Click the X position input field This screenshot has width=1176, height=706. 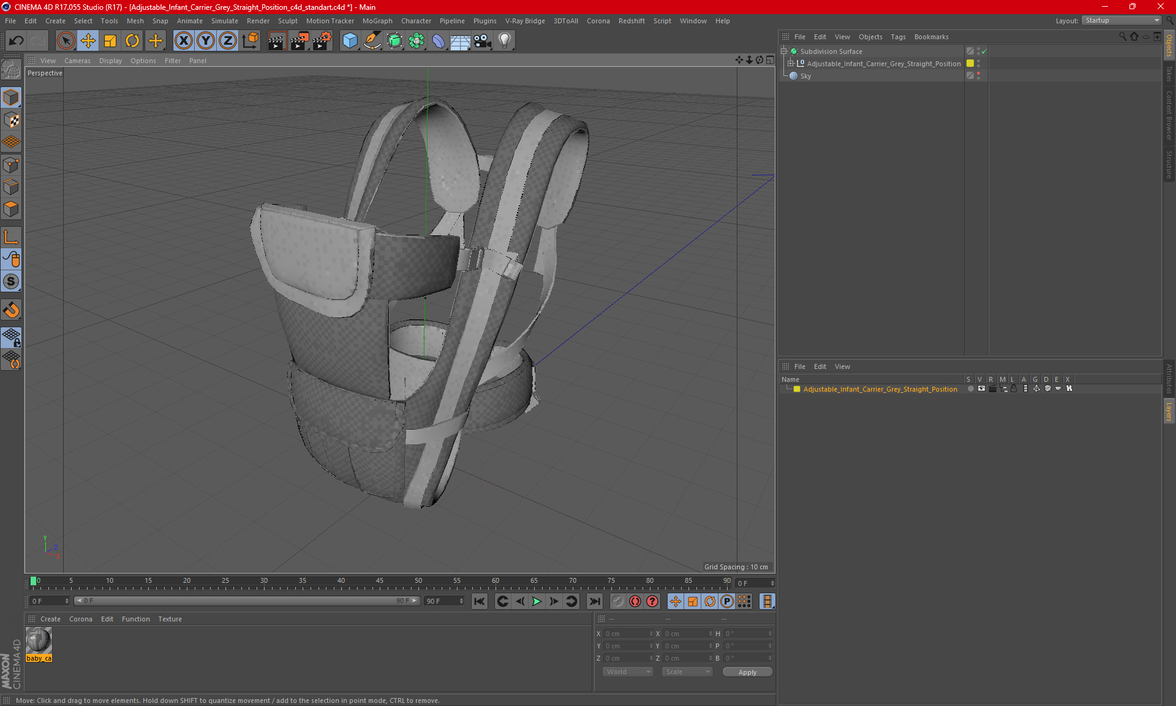pyautogui.click(x=624, y=634)
